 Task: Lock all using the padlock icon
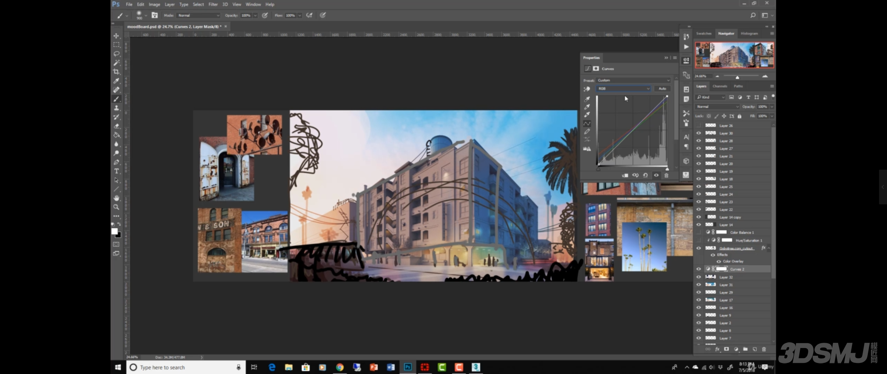click(x=739, y=116)
